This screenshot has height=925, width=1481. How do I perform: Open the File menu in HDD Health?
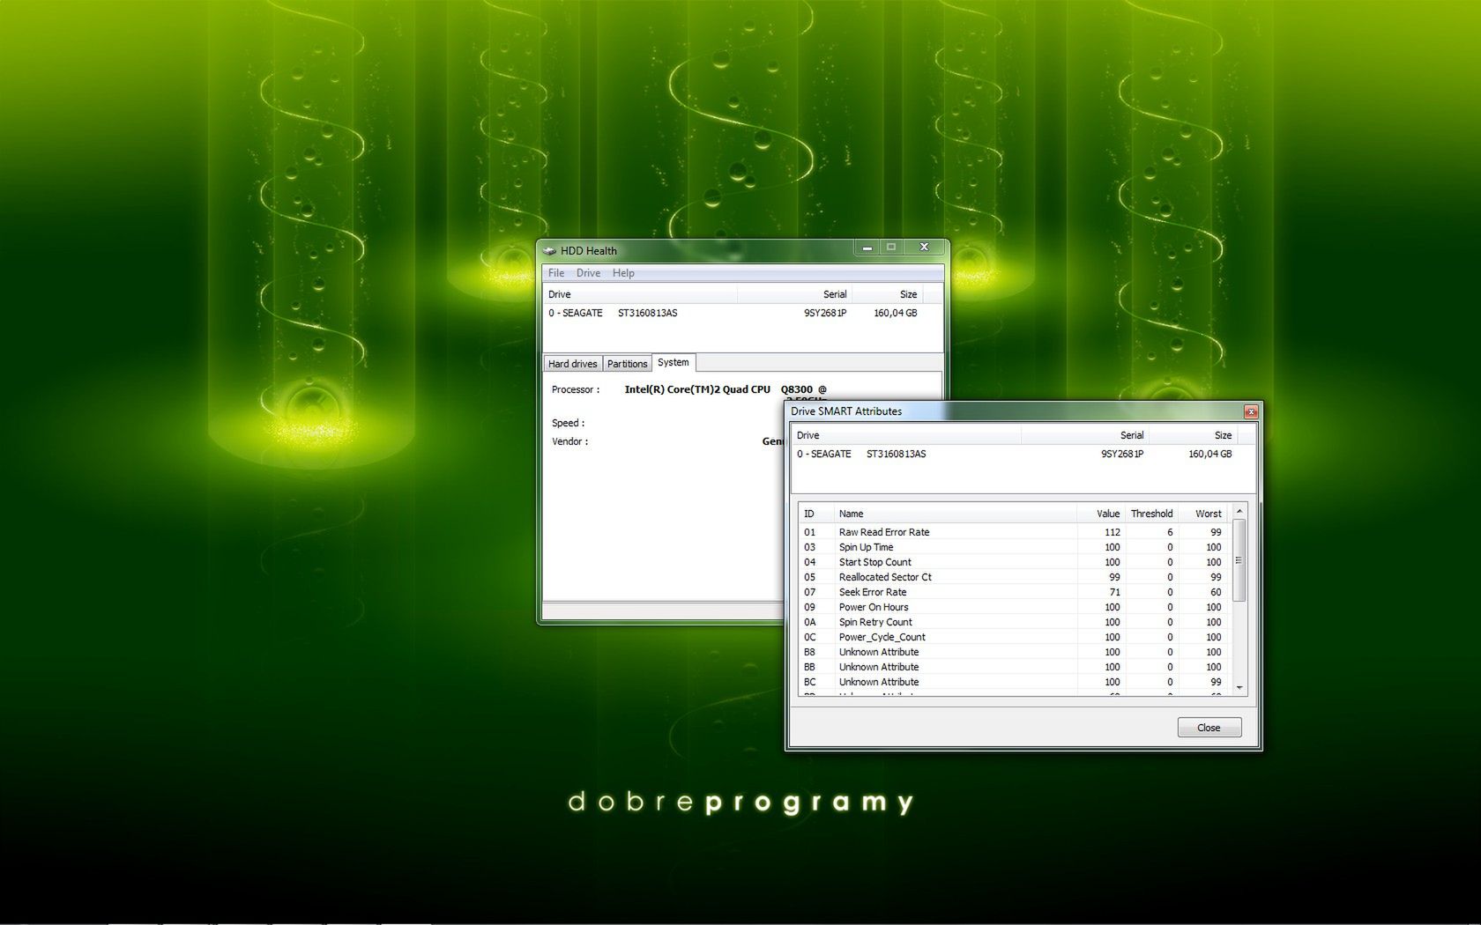tap(556, 273)
